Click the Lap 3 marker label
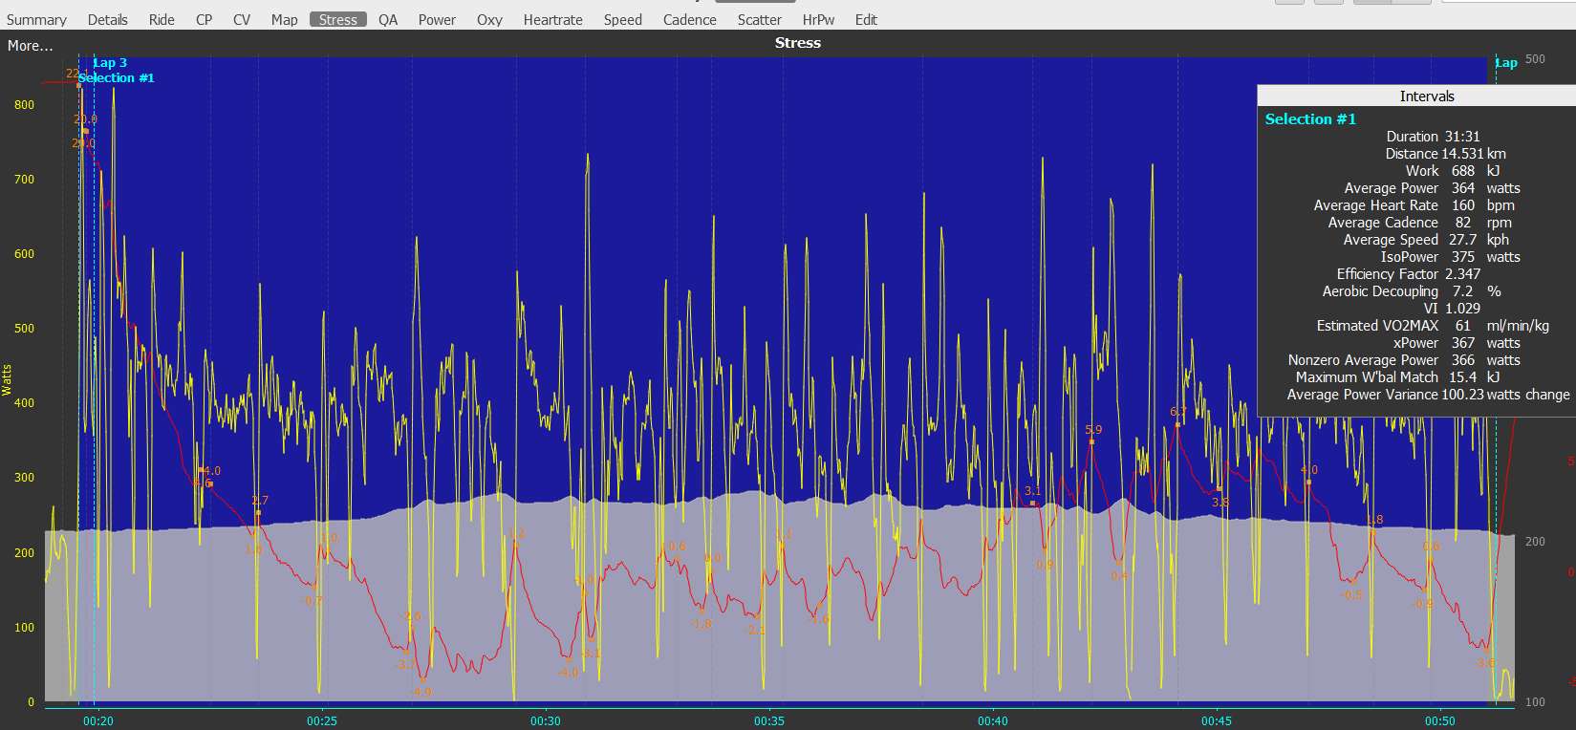 point(110,63)
